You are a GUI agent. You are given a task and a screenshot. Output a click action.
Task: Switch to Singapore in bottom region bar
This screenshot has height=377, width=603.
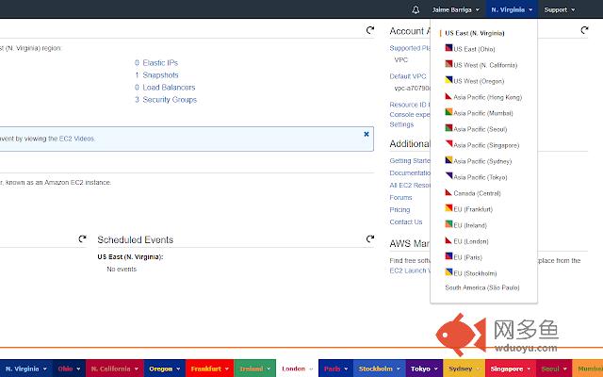pos(511,369)
